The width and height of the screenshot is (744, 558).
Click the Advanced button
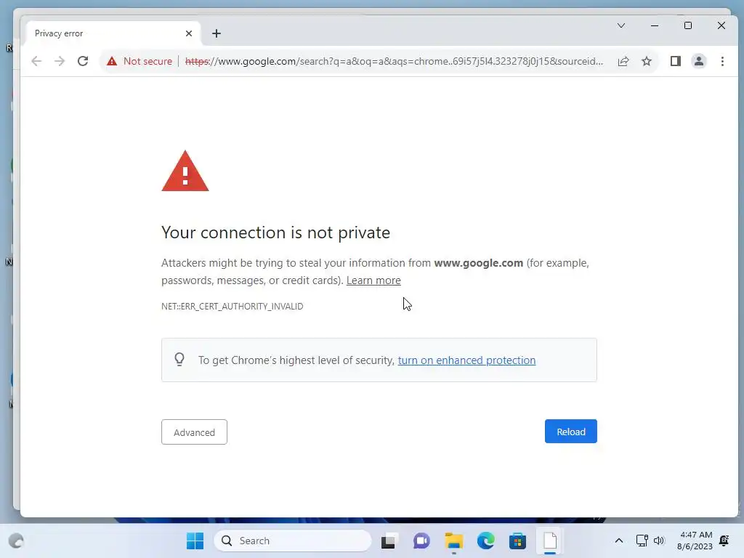194,432
